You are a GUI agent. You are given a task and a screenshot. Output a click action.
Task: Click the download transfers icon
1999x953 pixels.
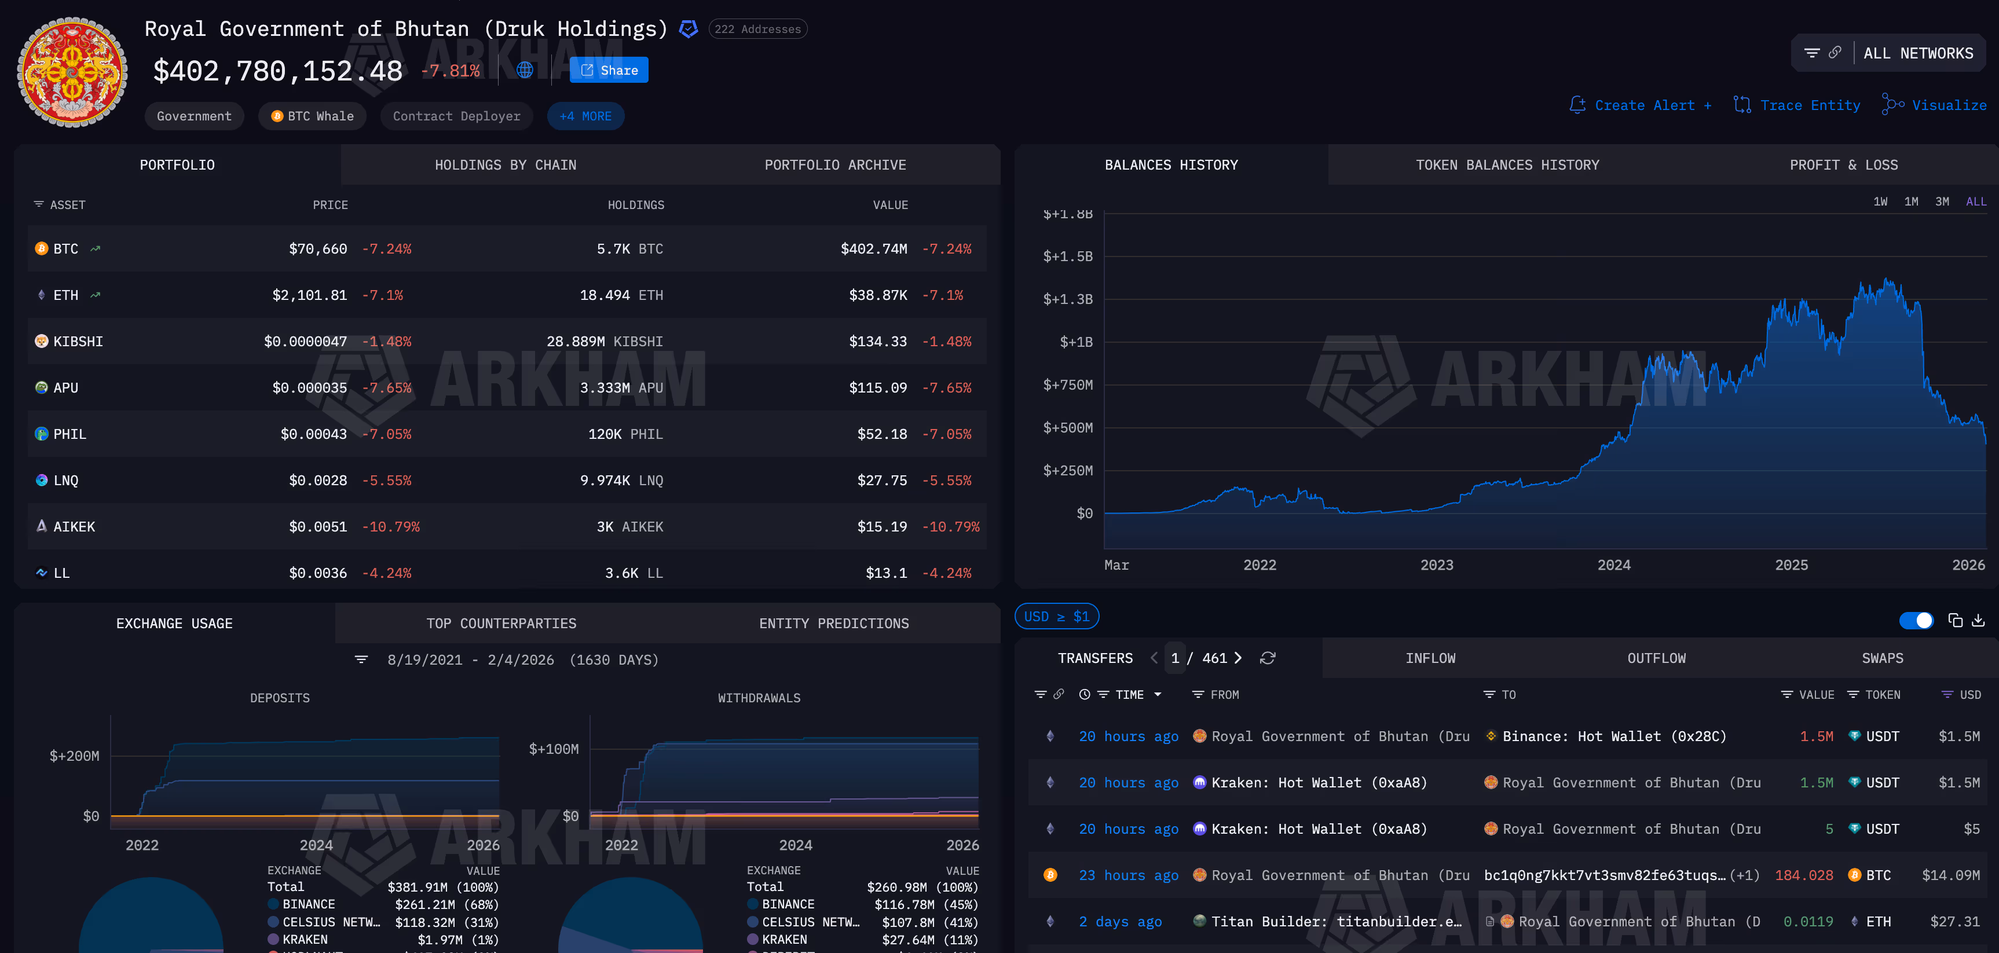pos(1978,620)
